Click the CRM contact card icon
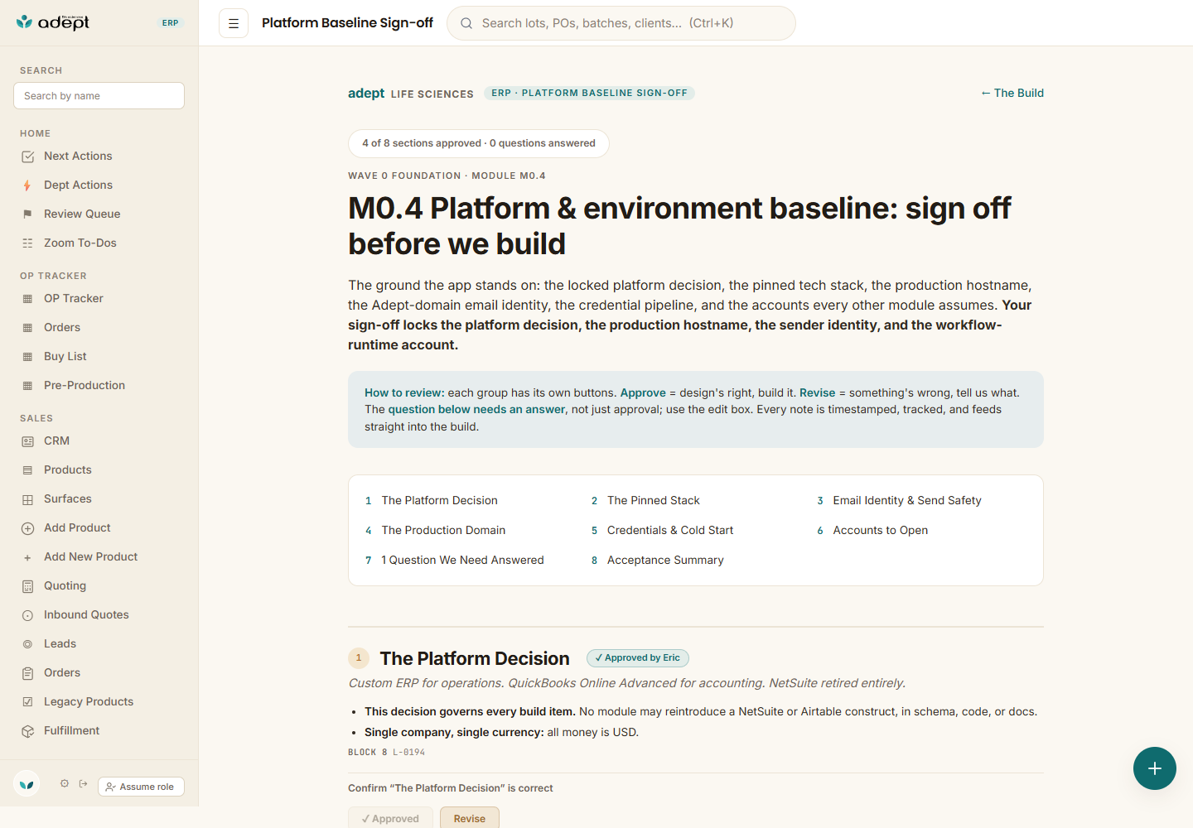 coord(27,441)
